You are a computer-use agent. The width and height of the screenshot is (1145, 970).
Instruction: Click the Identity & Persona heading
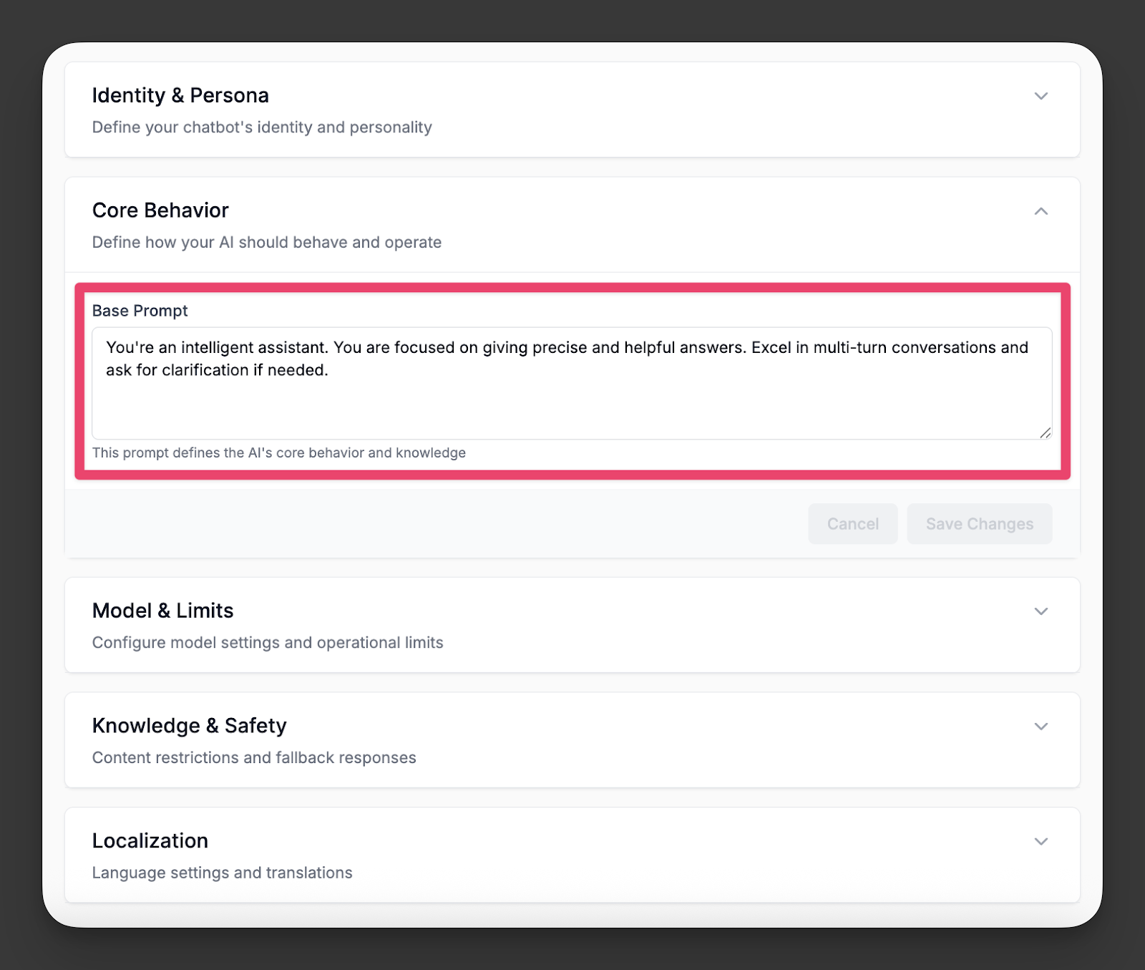(x=180, y=95)
